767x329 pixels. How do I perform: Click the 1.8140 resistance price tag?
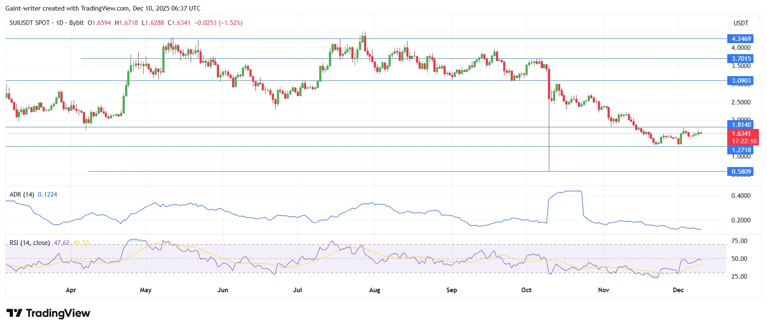(x=741, y=125)
